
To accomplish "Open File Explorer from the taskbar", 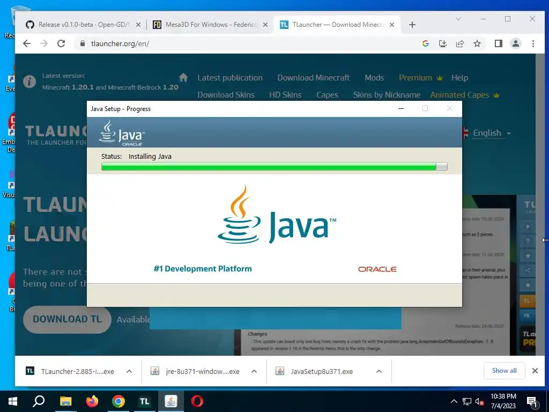I will [65, 401].
